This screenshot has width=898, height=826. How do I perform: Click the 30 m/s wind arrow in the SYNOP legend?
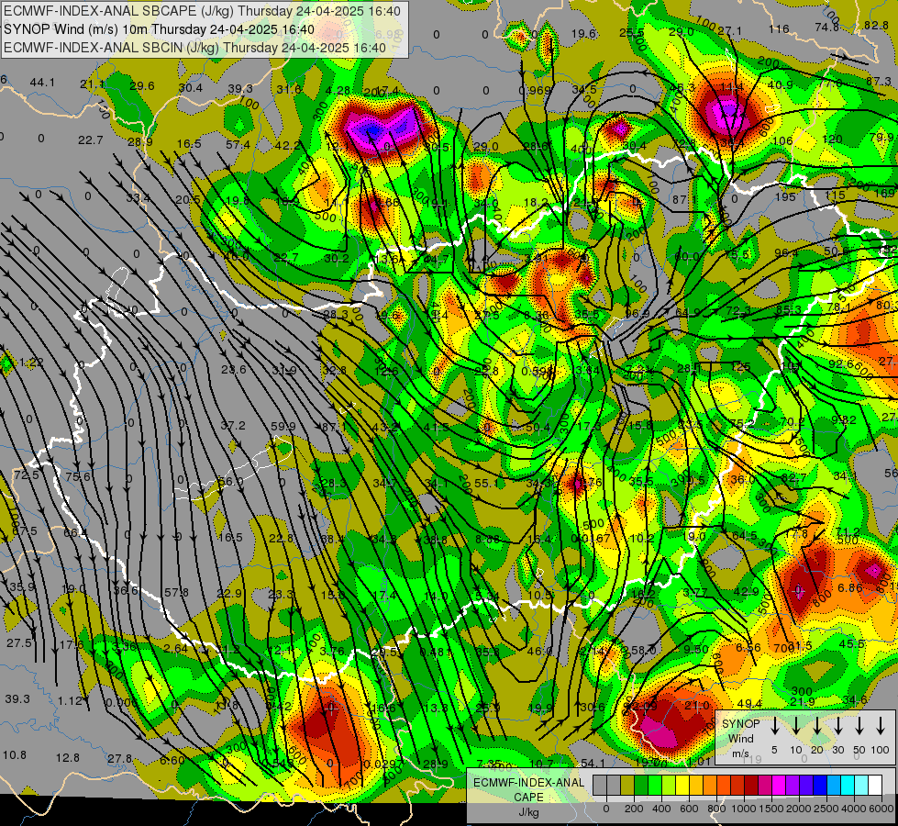(837, 726)
